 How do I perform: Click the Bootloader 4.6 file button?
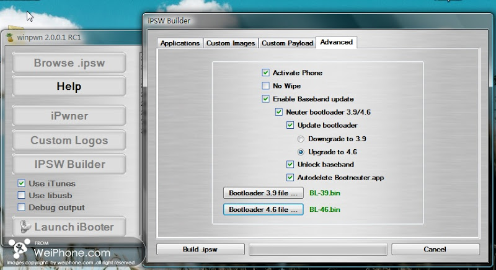(x=263, y=209)
